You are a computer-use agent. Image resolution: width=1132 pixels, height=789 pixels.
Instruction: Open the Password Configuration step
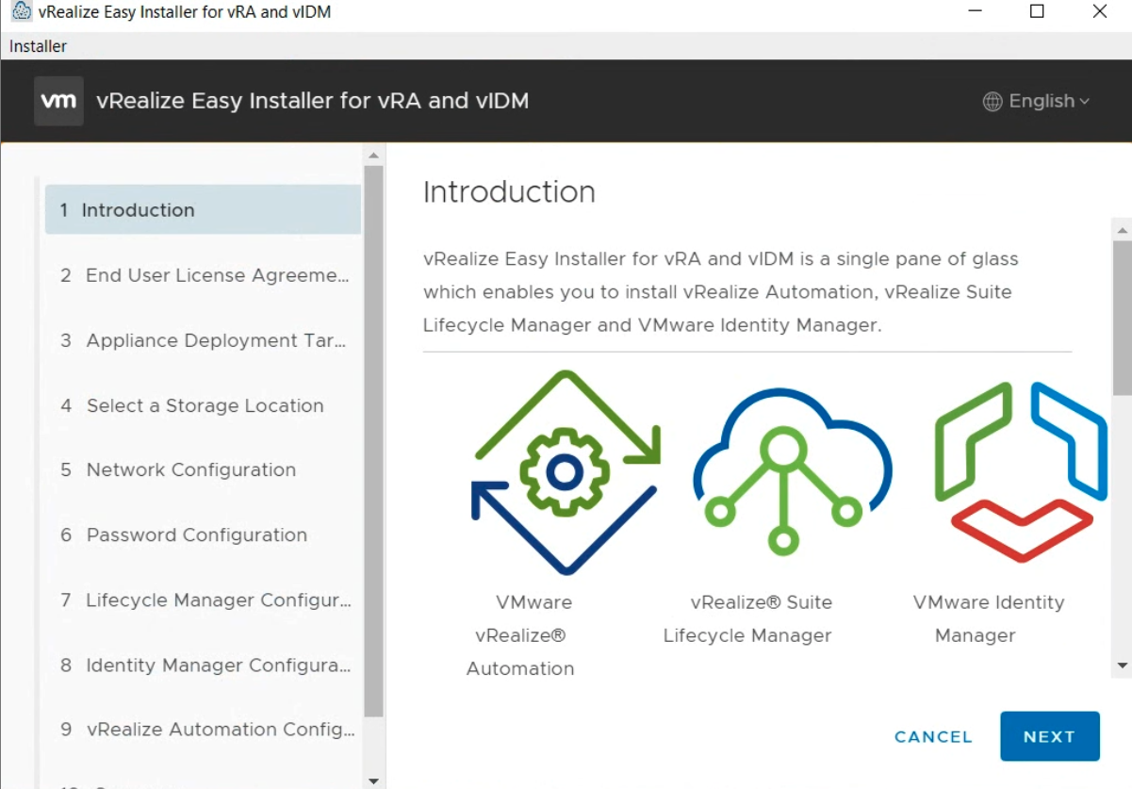point(203,534)
